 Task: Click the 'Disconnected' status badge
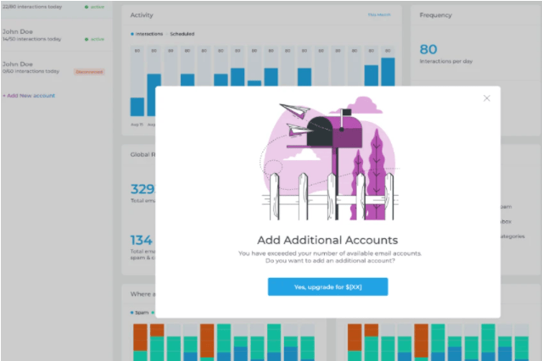pos(88,72)
